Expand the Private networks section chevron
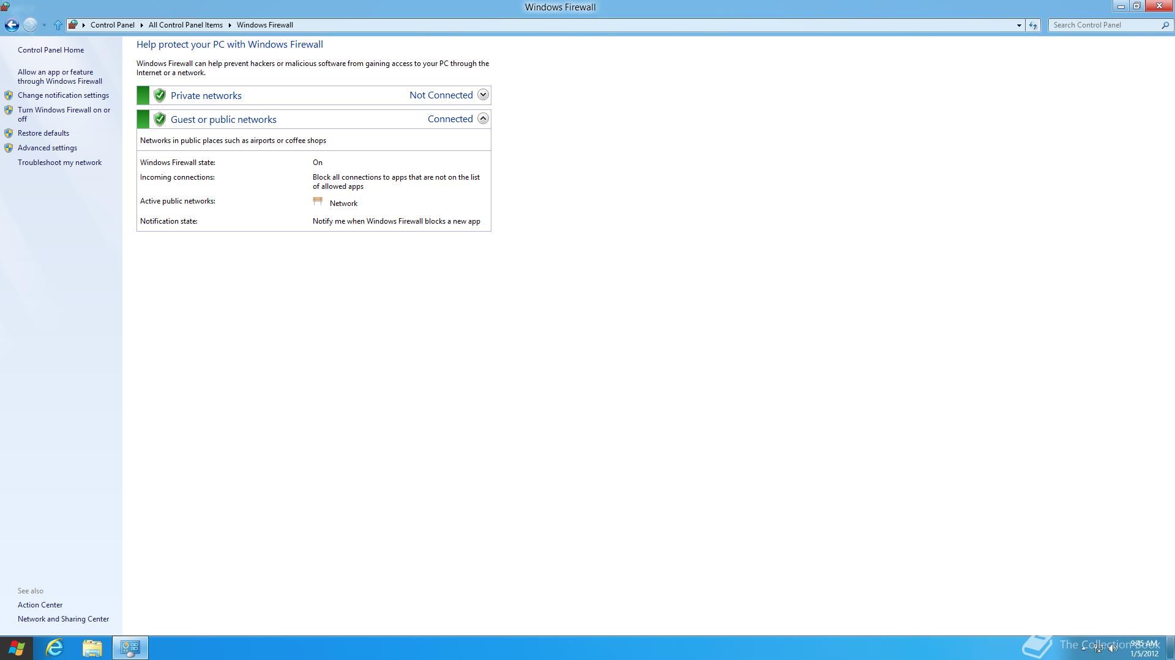Viewport: 1175px width, 660px height. pyautogui.click(x=483, y=95)
